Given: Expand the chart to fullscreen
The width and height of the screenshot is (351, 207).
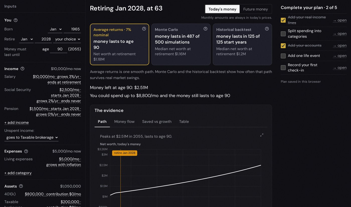Looking at the screenshot, I should pyautogui.click(x=262, y=135).
